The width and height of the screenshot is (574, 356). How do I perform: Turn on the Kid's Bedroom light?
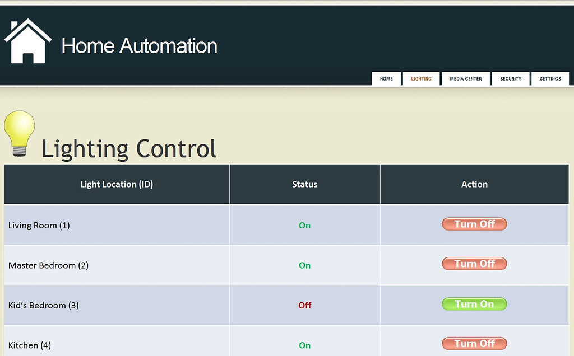(x=474, y=304)
